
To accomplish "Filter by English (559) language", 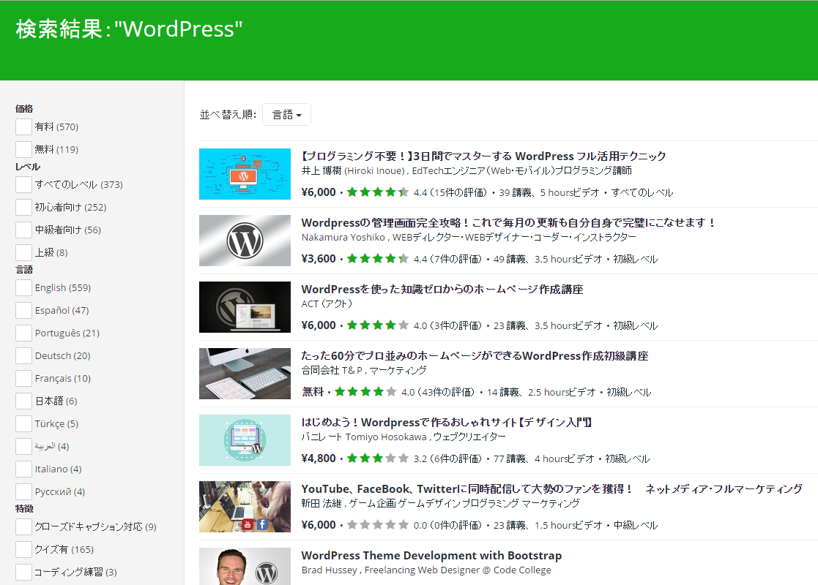I will point(23,287).
